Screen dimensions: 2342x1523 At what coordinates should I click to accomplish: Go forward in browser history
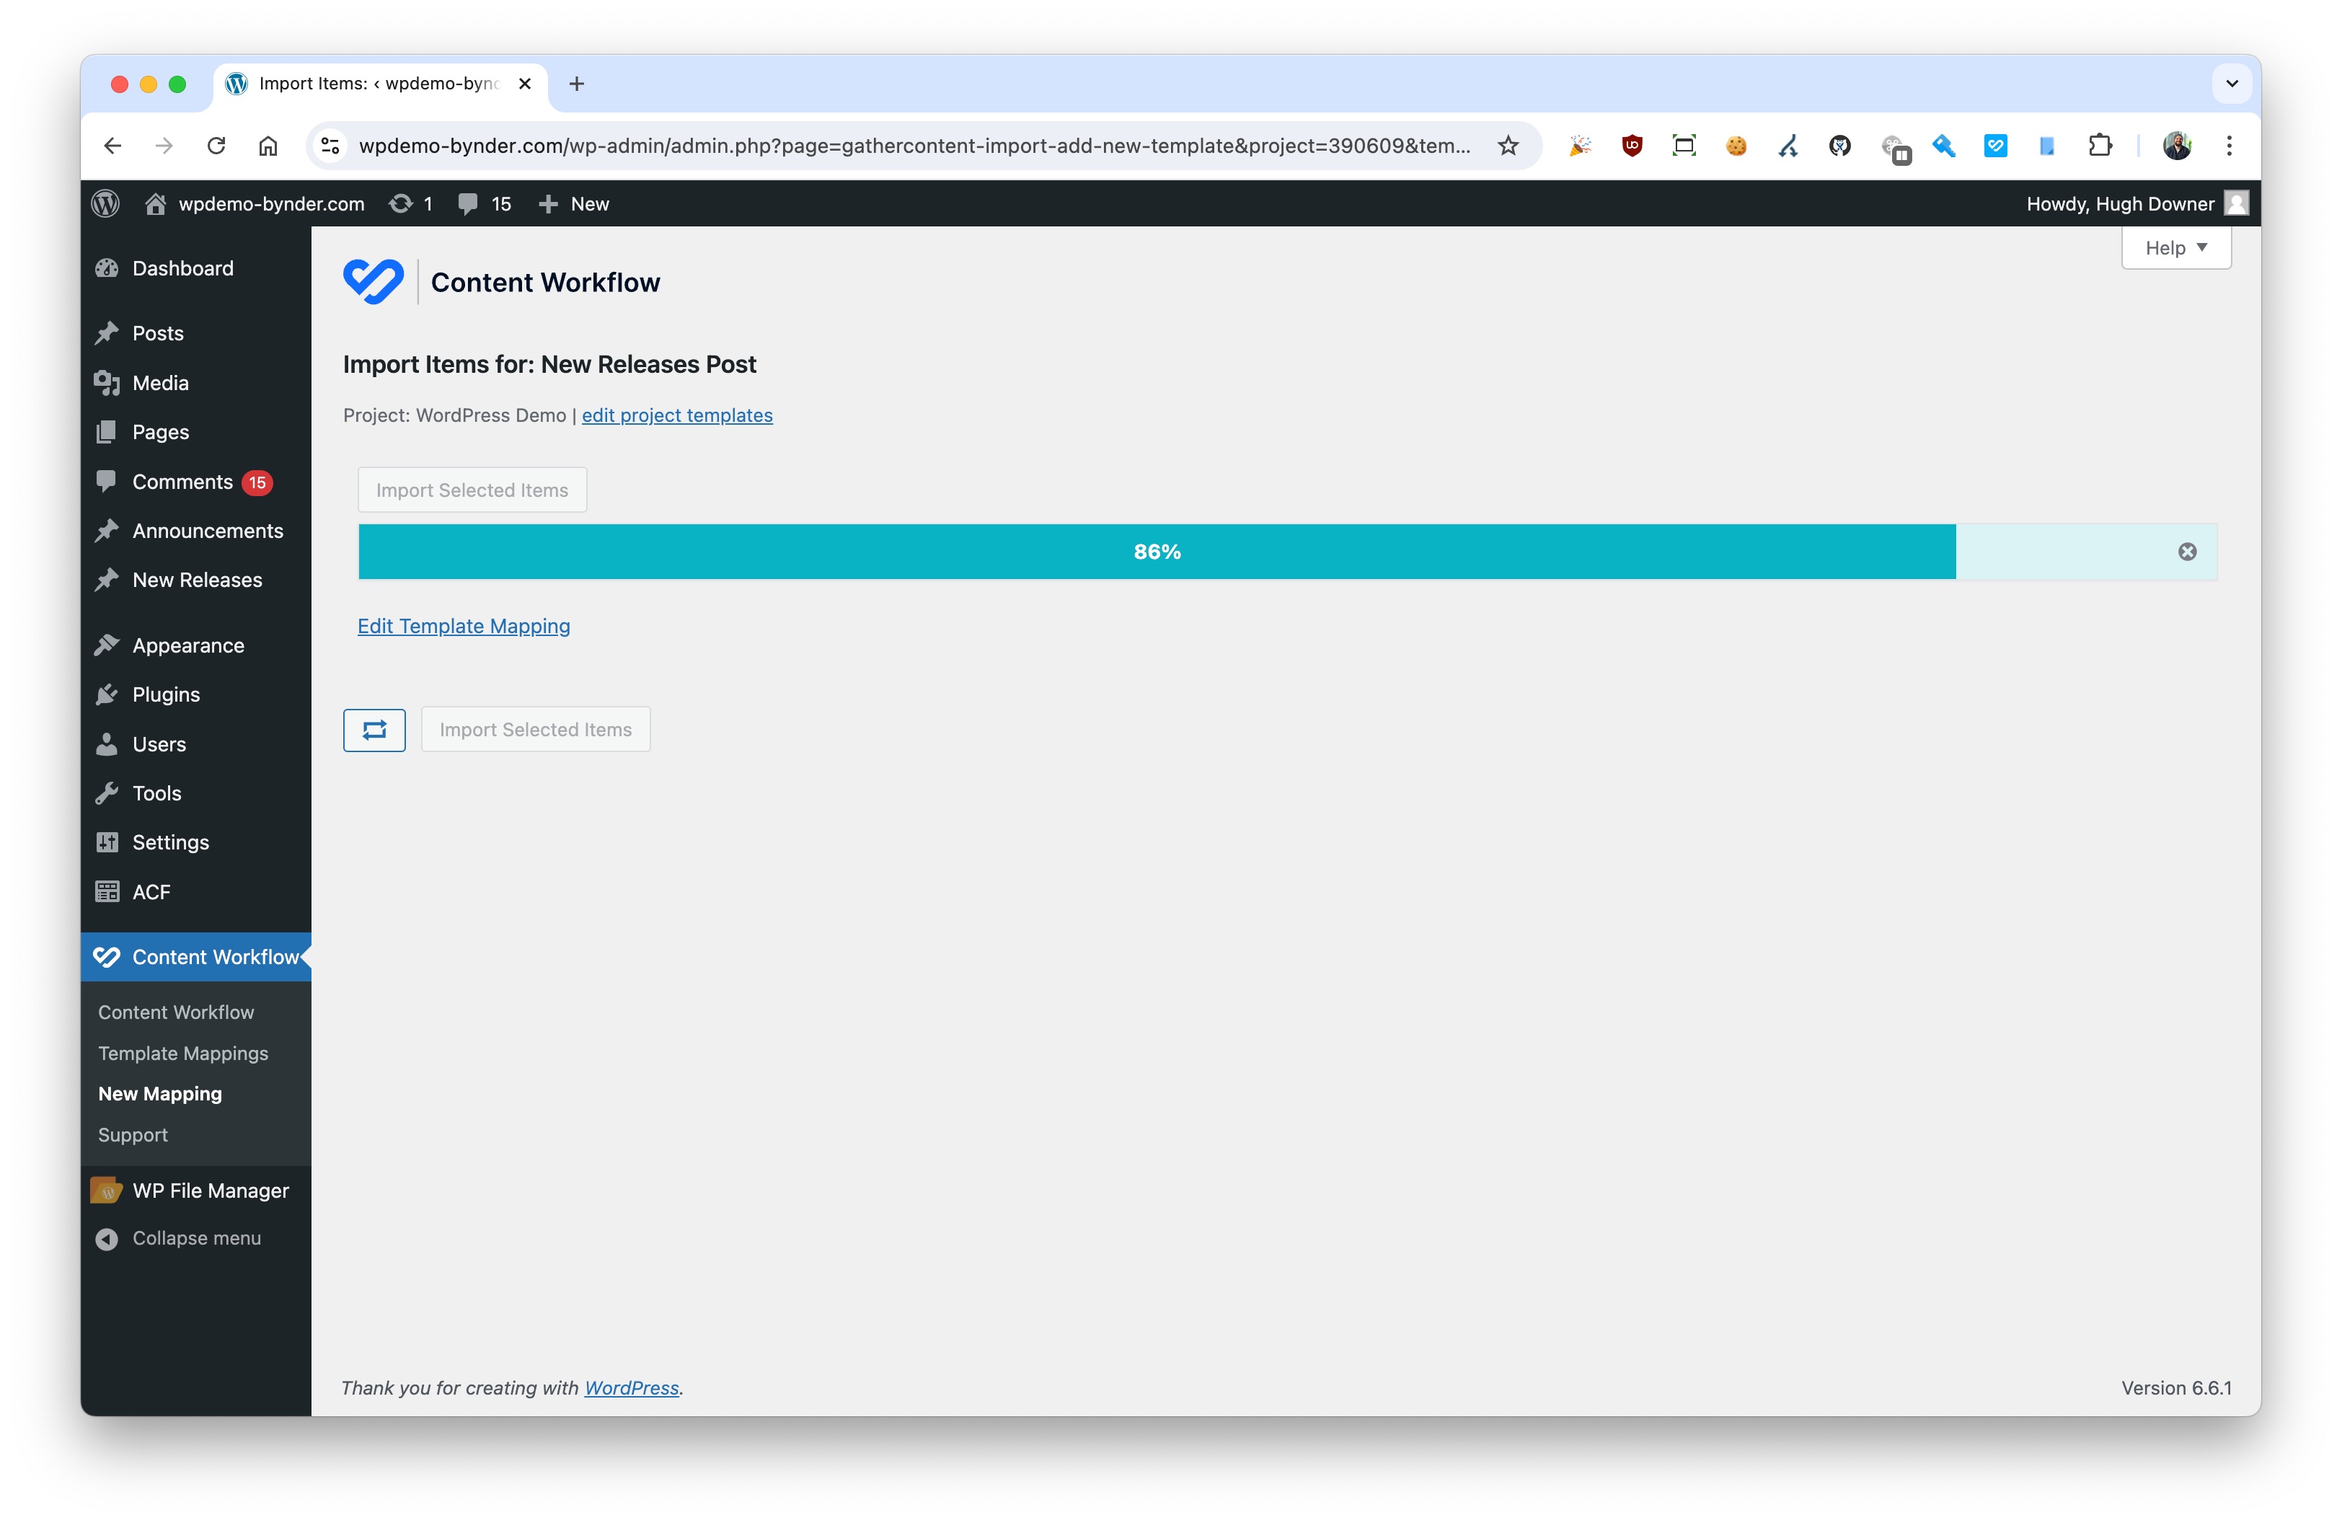tap(164, 146)
